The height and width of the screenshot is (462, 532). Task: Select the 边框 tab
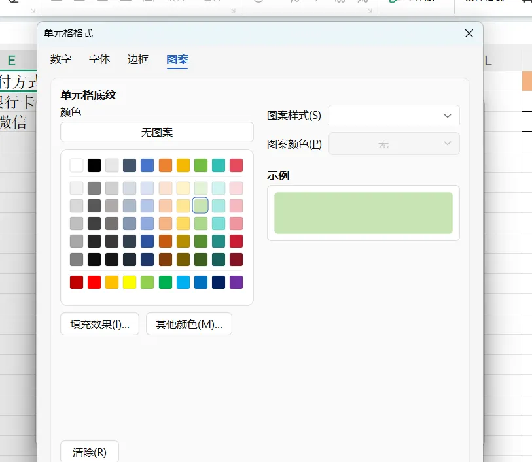coord(138,59)
